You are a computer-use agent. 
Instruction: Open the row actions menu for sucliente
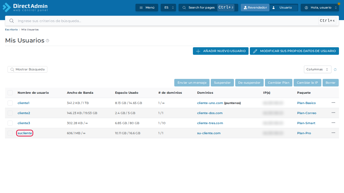[x=333, y=133]
